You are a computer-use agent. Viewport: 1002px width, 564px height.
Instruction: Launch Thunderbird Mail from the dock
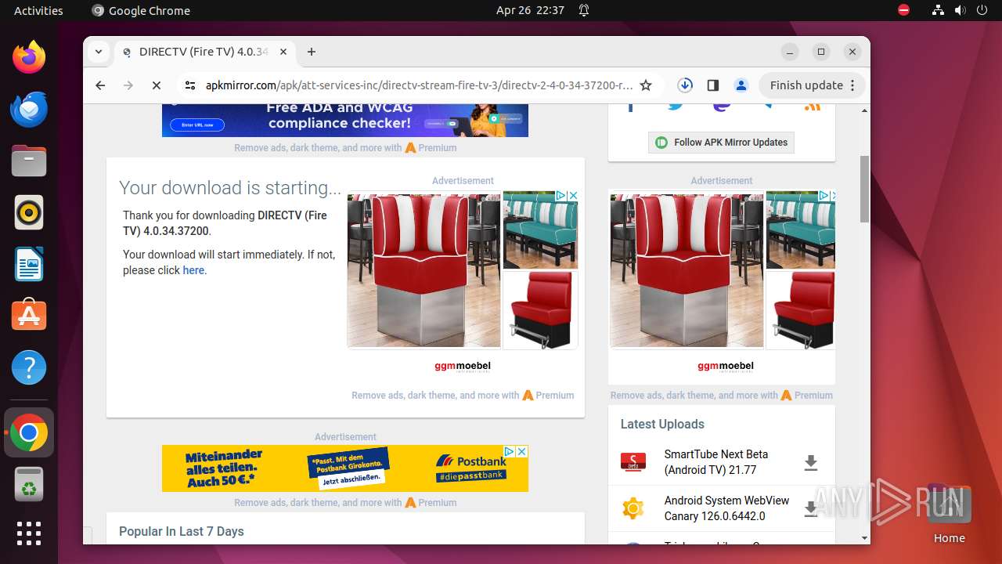(x=29, y=109)
